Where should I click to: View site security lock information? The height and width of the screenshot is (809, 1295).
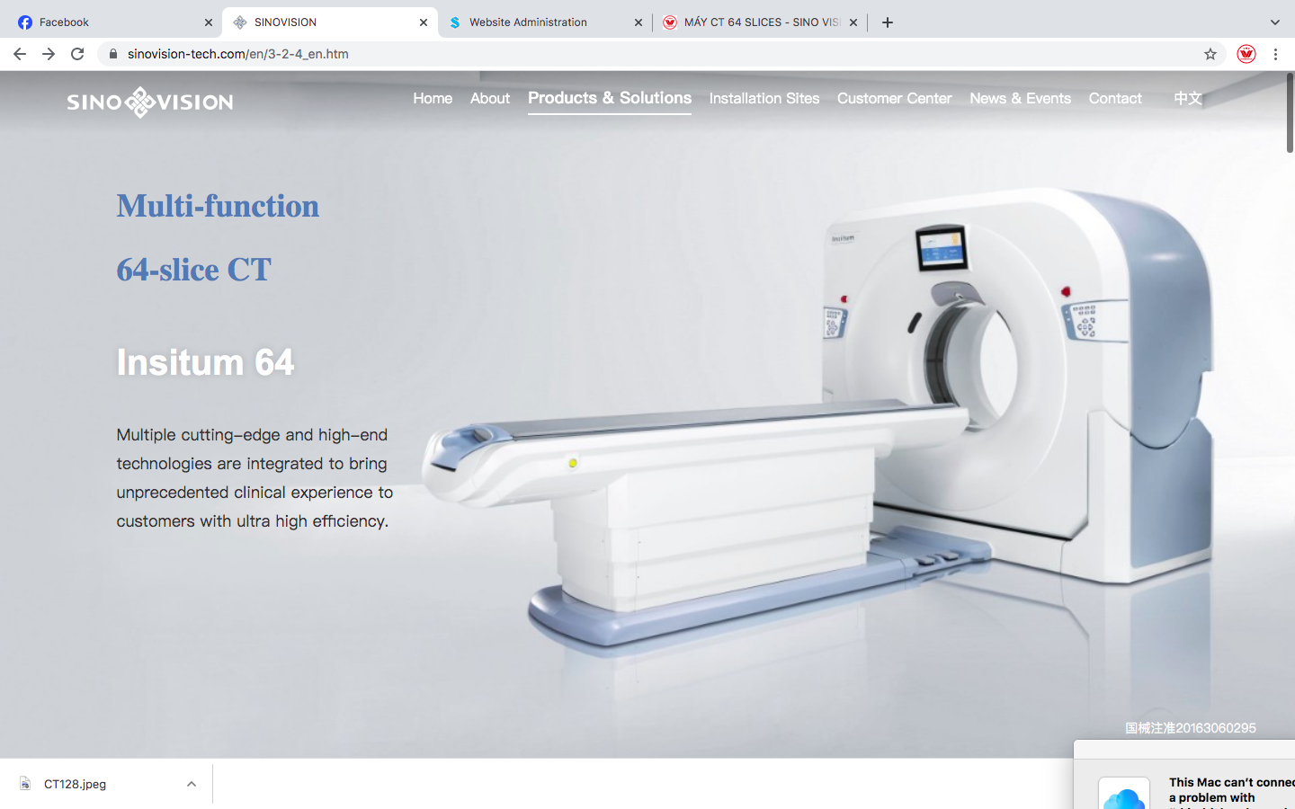click(x=112, y=54)
